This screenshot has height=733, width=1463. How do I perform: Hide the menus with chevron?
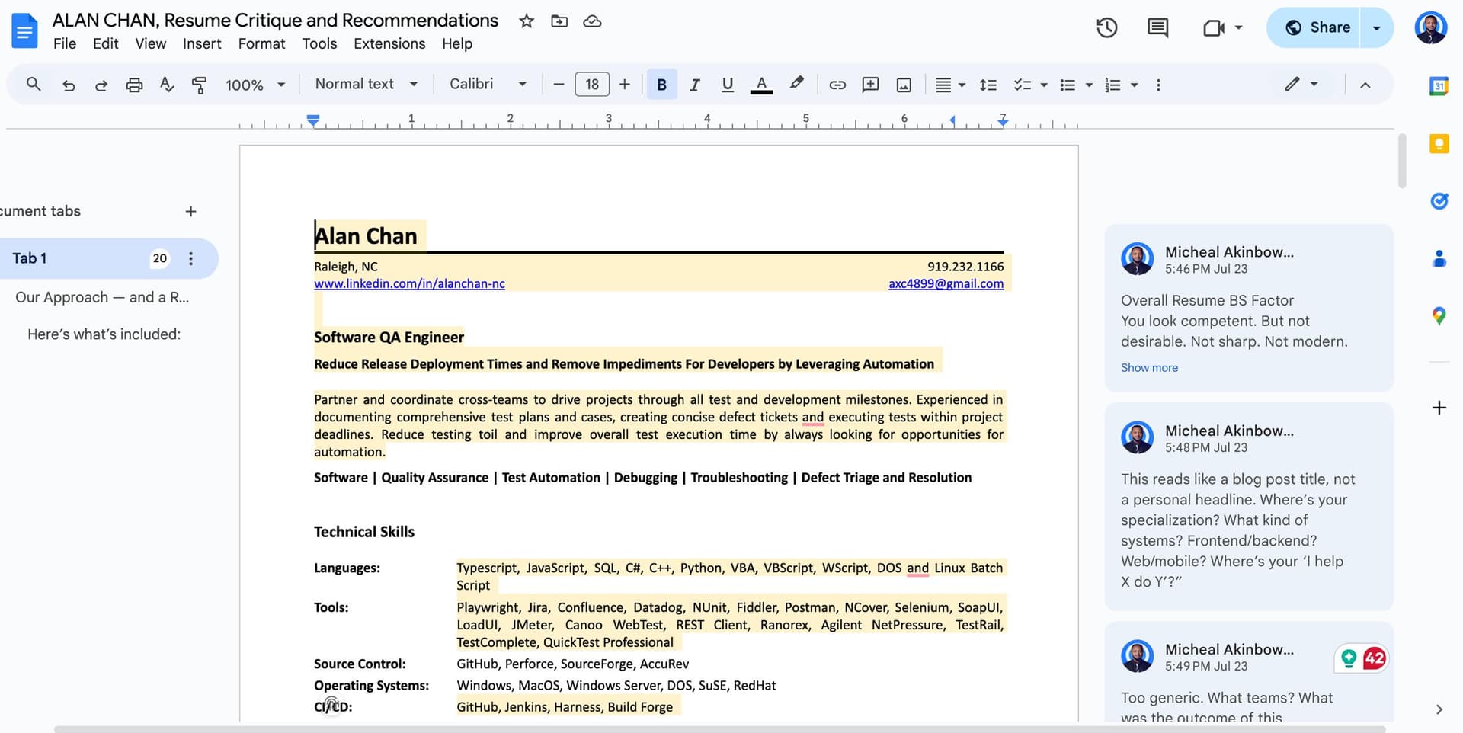click(1365, 85)
